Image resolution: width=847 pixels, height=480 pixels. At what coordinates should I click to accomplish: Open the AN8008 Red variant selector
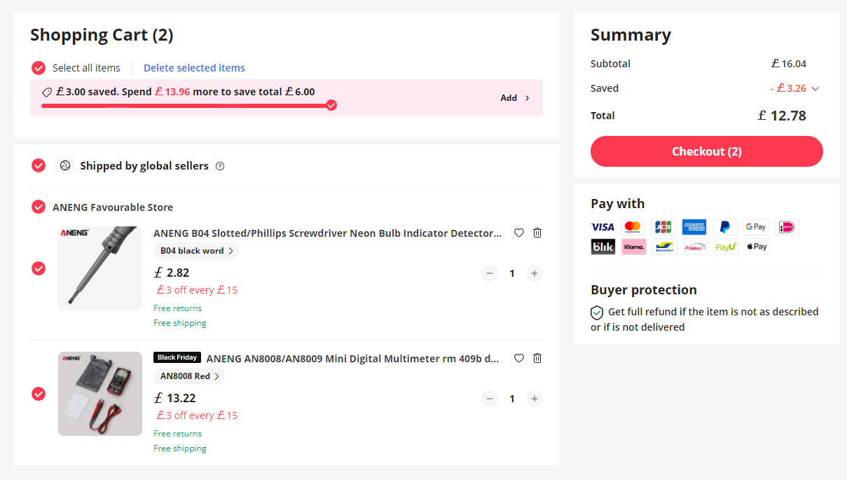click(189, 376)
